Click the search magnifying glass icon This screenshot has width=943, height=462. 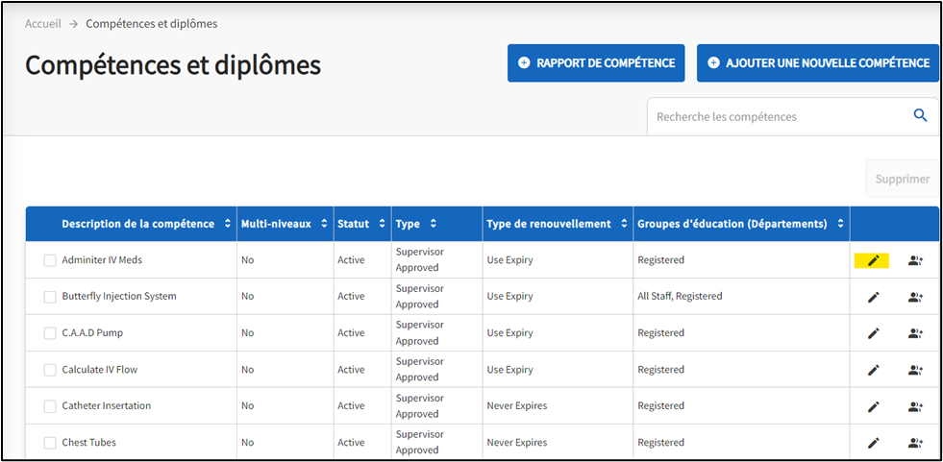click(920, 116)
